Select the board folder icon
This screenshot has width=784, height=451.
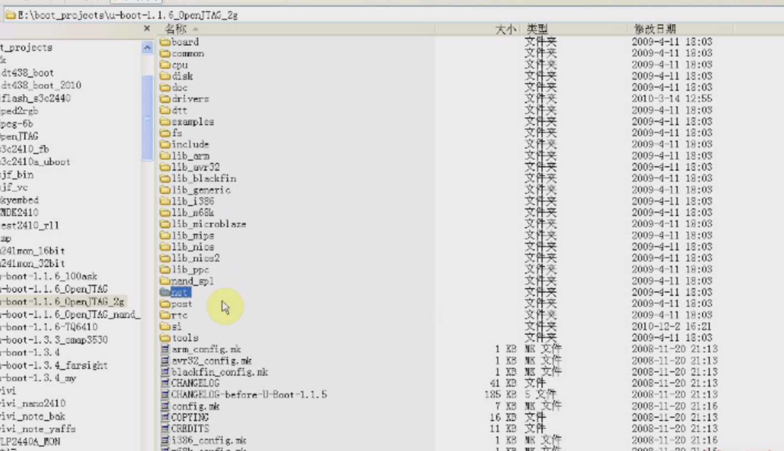[165, 42]
